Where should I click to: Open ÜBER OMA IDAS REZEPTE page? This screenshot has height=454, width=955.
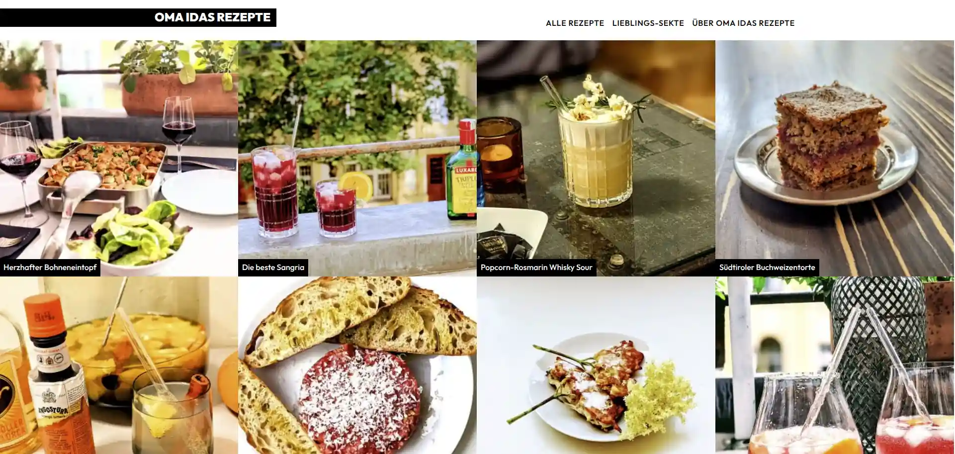(x=743, y=23)
